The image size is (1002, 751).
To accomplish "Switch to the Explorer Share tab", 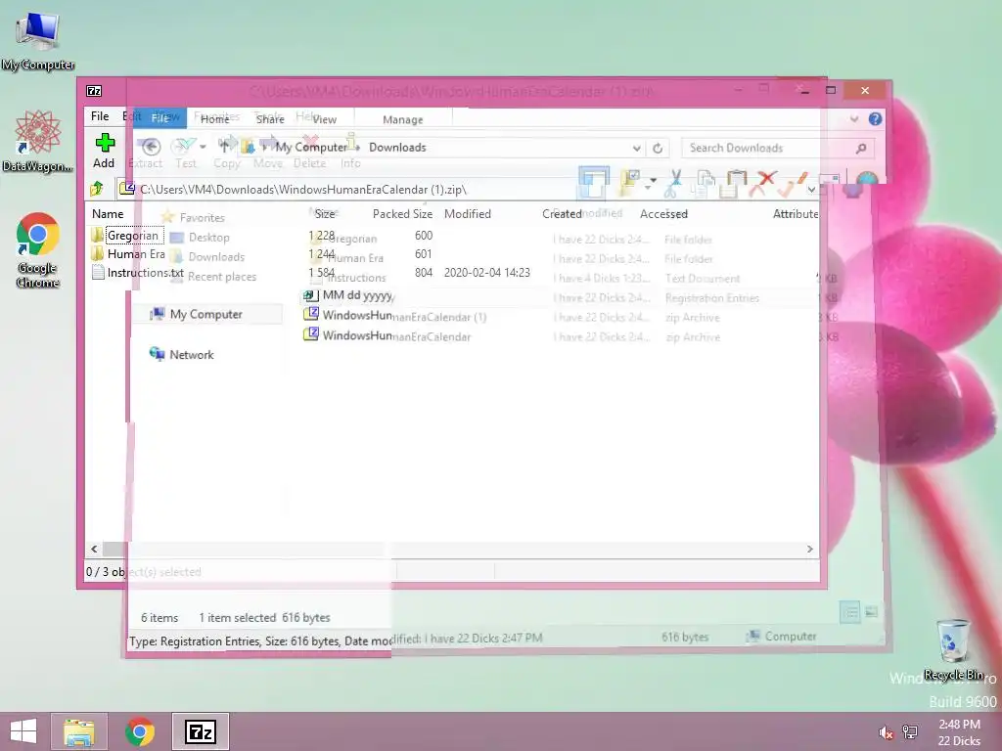I will [x=270, y=119].
